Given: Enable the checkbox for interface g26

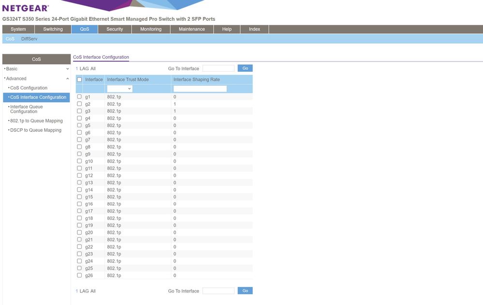Looking at the screenshot, I should (x=79, y=275).
